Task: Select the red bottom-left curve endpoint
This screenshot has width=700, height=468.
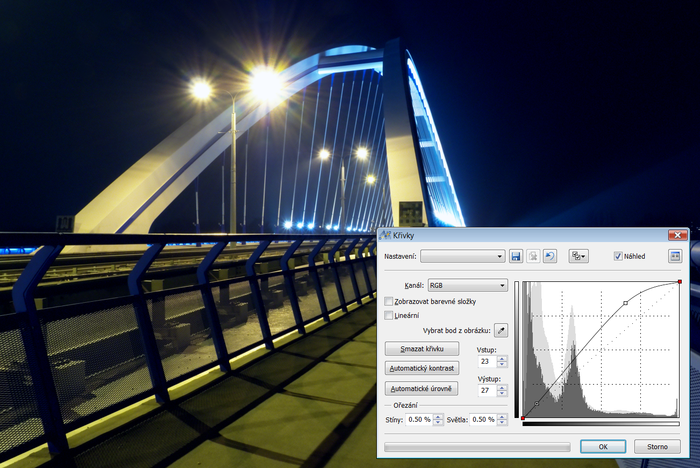Action: (523, 418)
